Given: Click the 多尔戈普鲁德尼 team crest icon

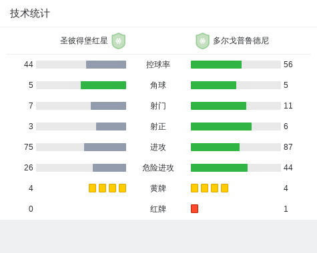Looking at the screenshot, I should coord(202,41).
